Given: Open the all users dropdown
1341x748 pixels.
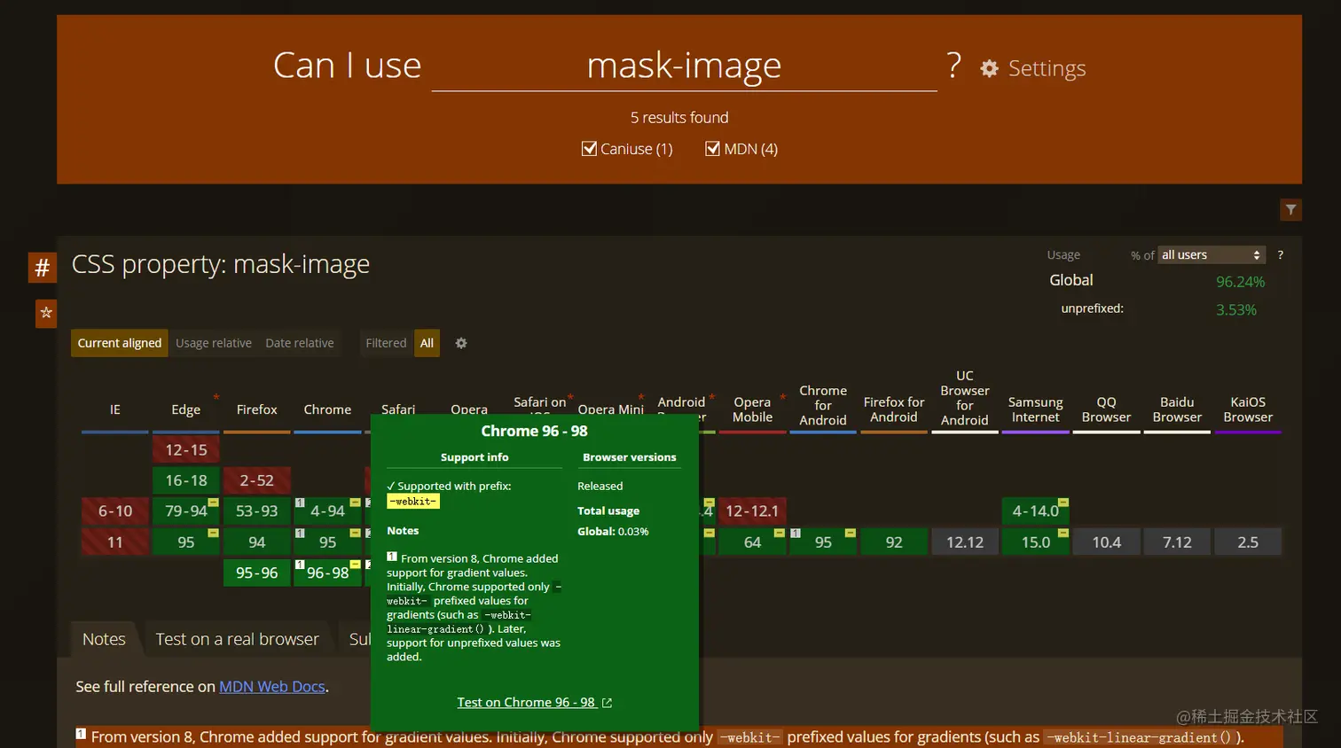Looking at the screenshot, I should point(1211,255).
